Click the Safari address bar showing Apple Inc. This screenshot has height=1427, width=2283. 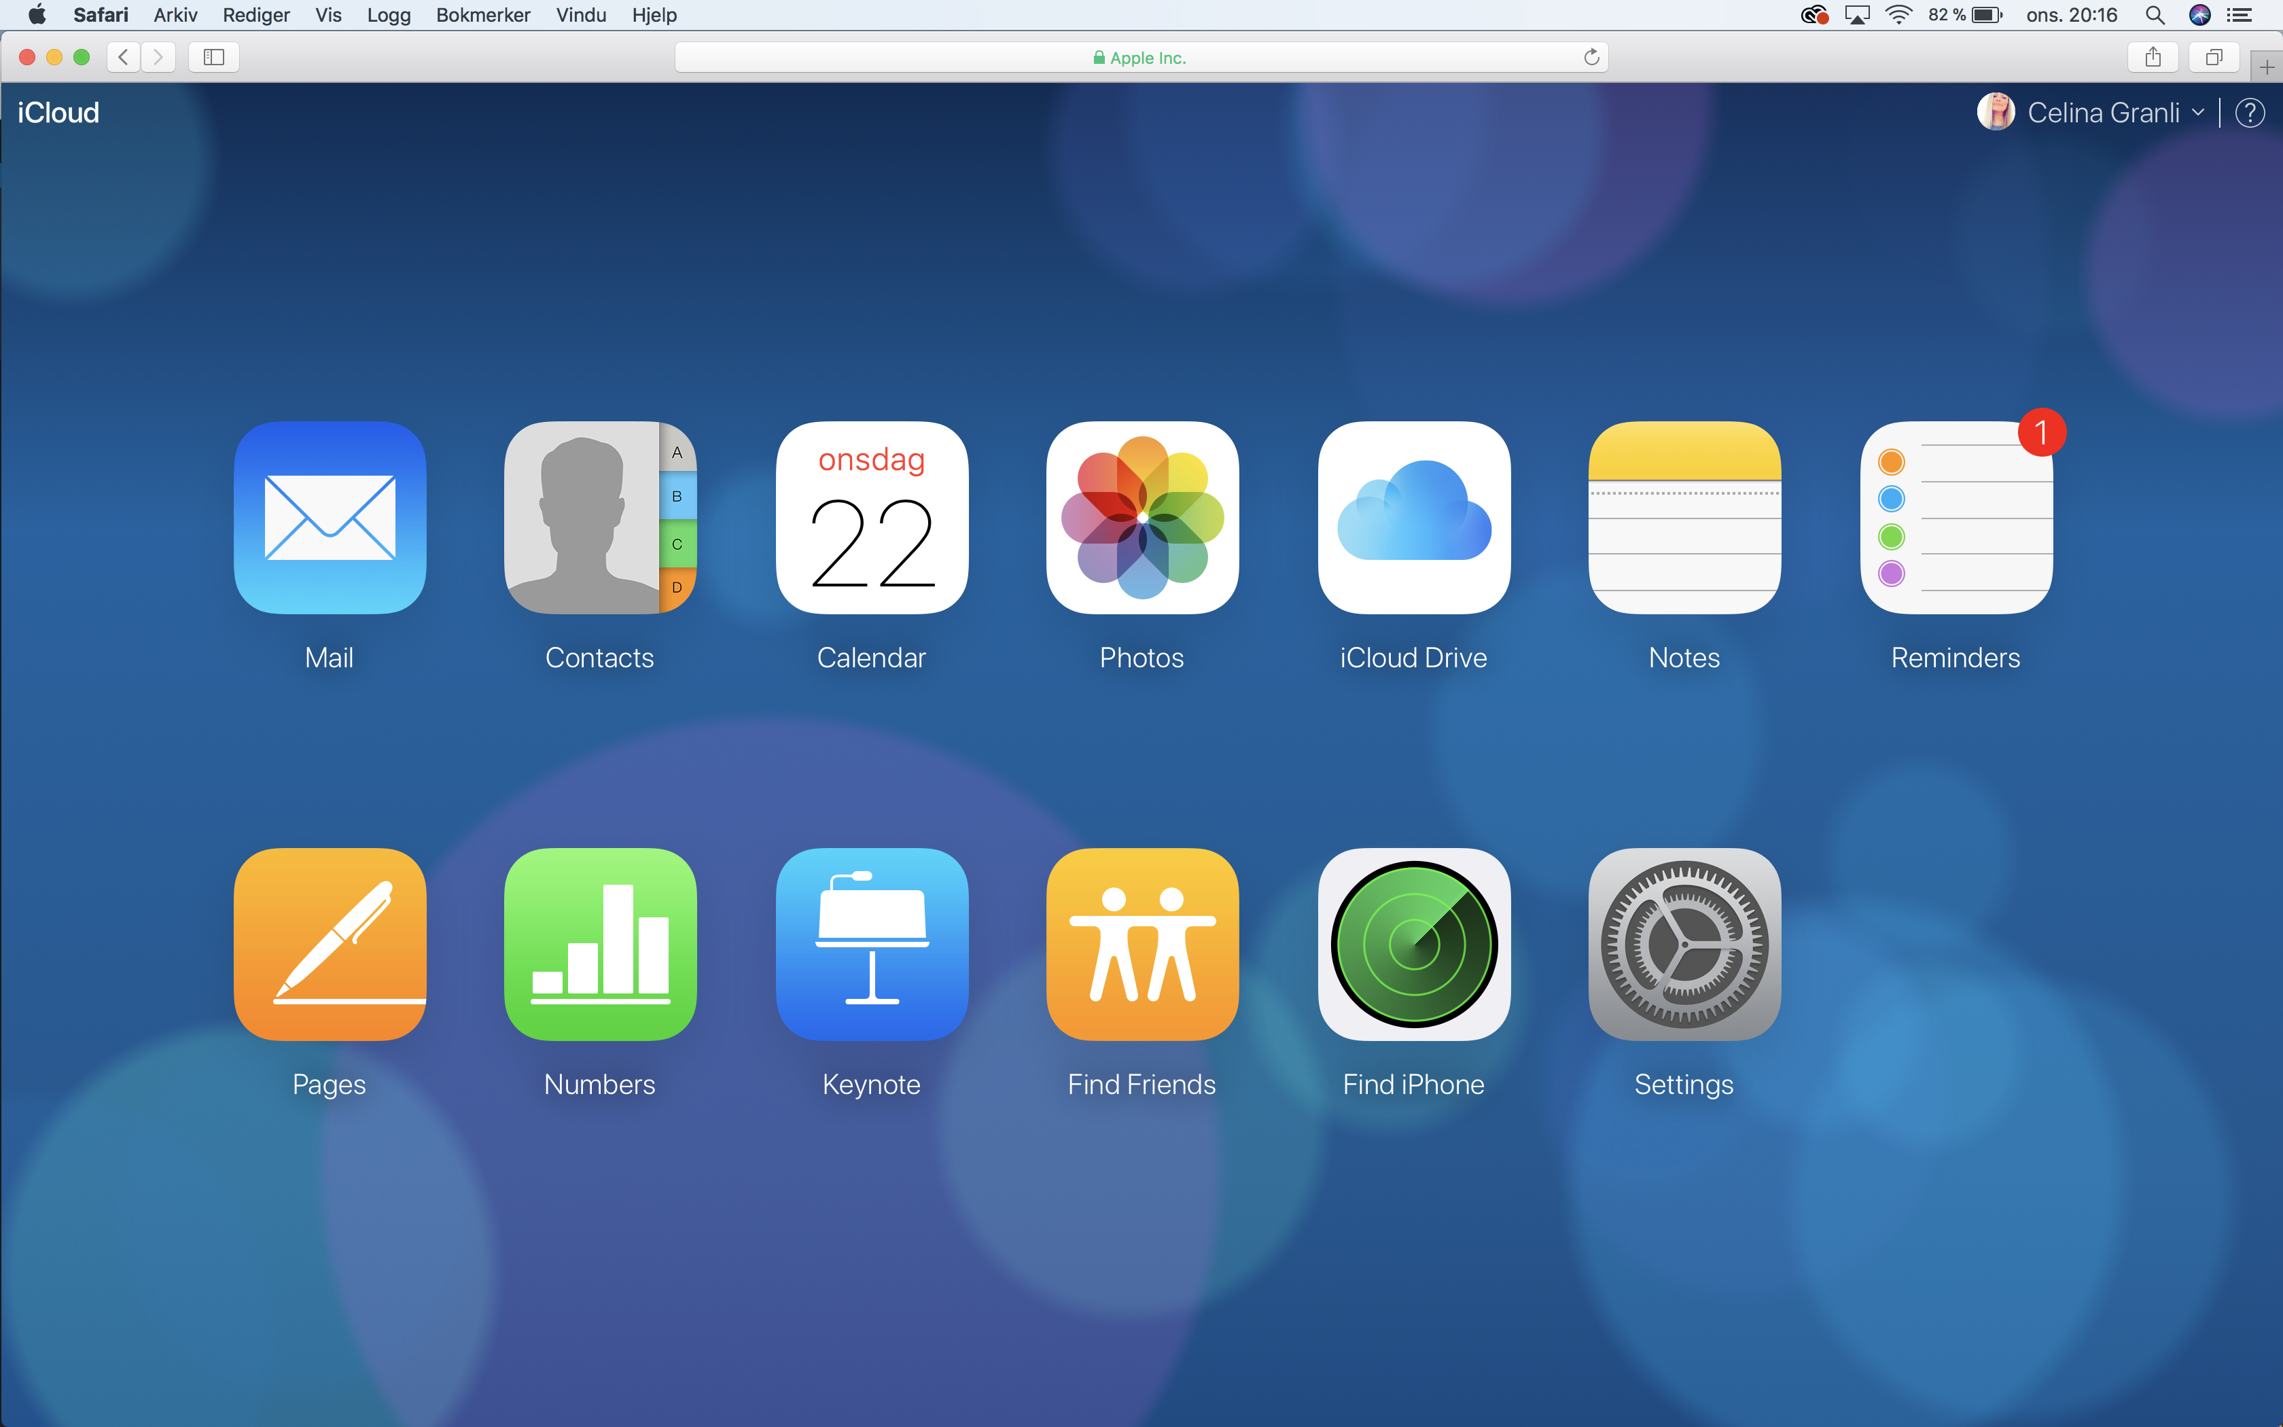point(1141,58)
